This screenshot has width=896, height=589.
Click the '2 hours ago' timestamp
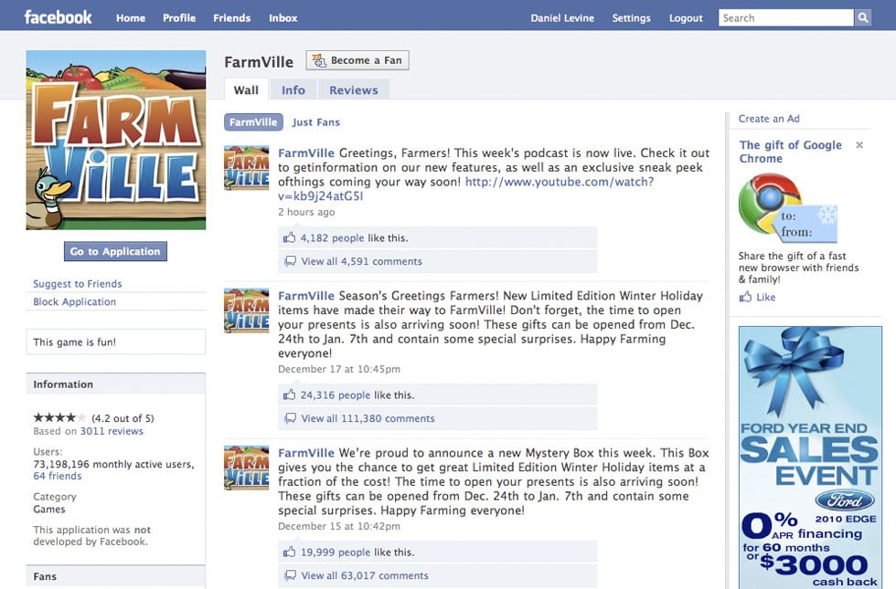pyautogui.click(x=306, y=212)
